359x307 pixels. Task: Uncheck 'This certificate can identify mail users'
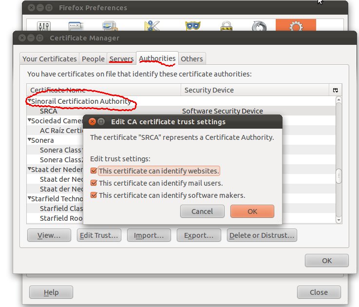pyautogui.click(x=94, y=183)
